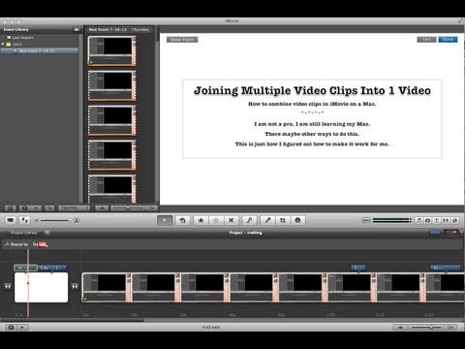Click second event clip thumbnail in browser
465x349 pixels.
click(x=111, y=85)
